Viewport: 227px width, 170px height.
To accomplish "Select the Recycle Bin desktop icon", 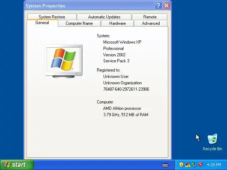I will tap(212, 142).
